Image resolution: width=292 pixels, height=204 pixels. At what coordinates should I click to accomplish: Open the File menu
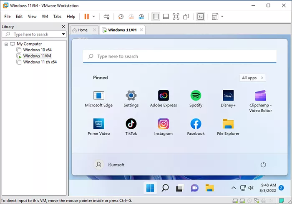point(7,16)
